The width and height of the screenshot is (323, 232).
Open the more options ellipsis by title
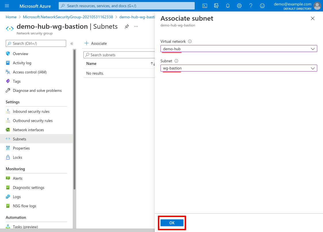coord(136,26)
